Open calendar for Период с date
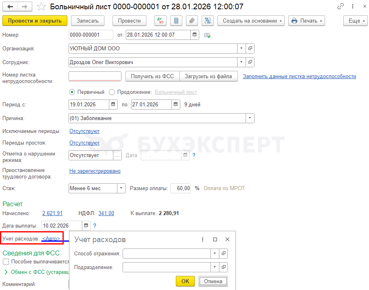Image resolution: width=369 pixels, height=290 pixels. pos(113,104)
